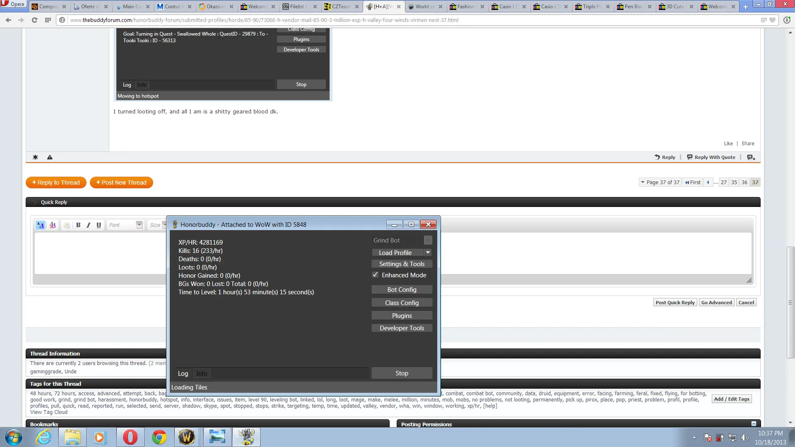Click the browser address bar URL
795x447 pixels.
(x=264, y=20)
